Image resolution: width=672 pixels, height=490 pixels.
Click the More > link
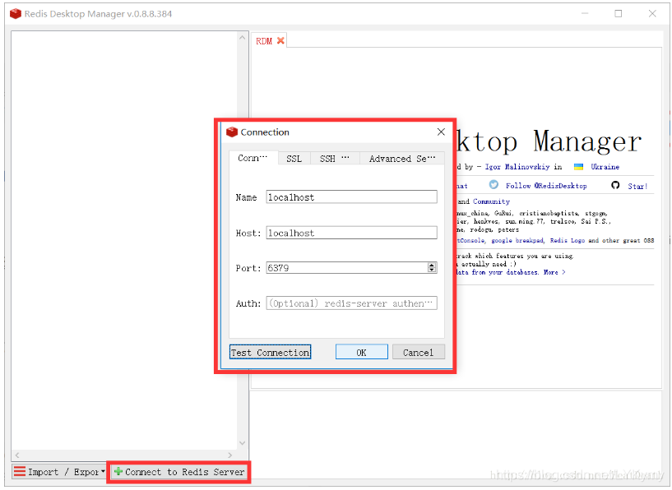(x=554, y=272)
